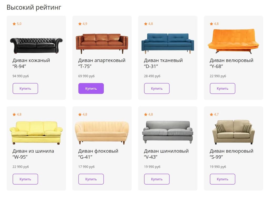Buy the fabric sofa D-31
The image size is (269, 199).
(157, 88)
